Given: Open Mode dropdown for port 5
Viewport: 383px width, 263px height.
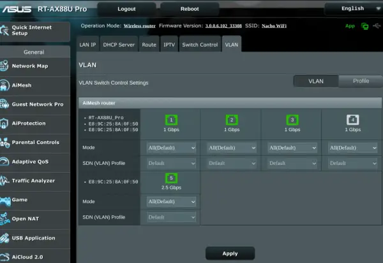Looking at the screenshot, I should [x=171, y=202].
